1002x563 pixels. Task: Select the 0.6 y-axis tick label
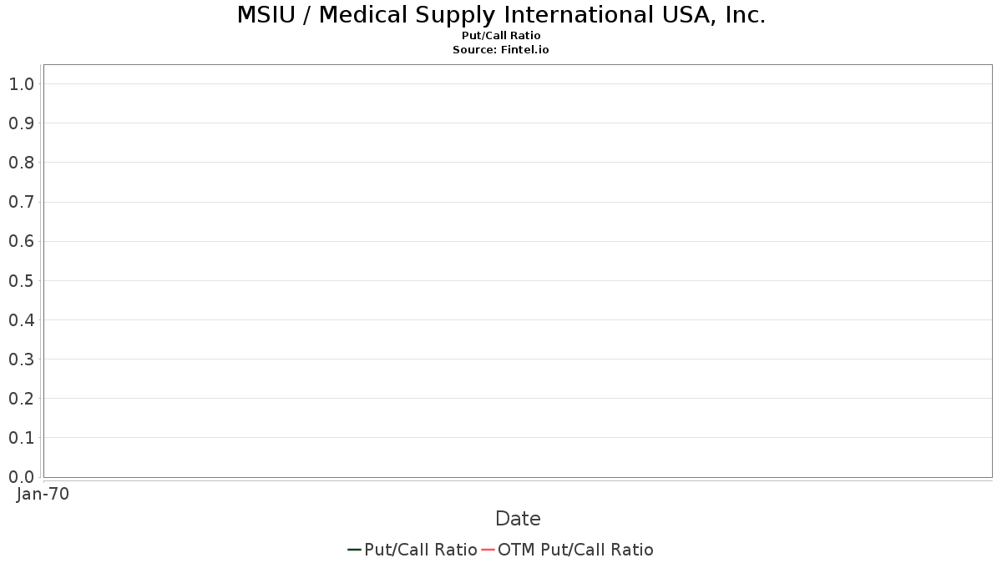(x=21, y=241)
